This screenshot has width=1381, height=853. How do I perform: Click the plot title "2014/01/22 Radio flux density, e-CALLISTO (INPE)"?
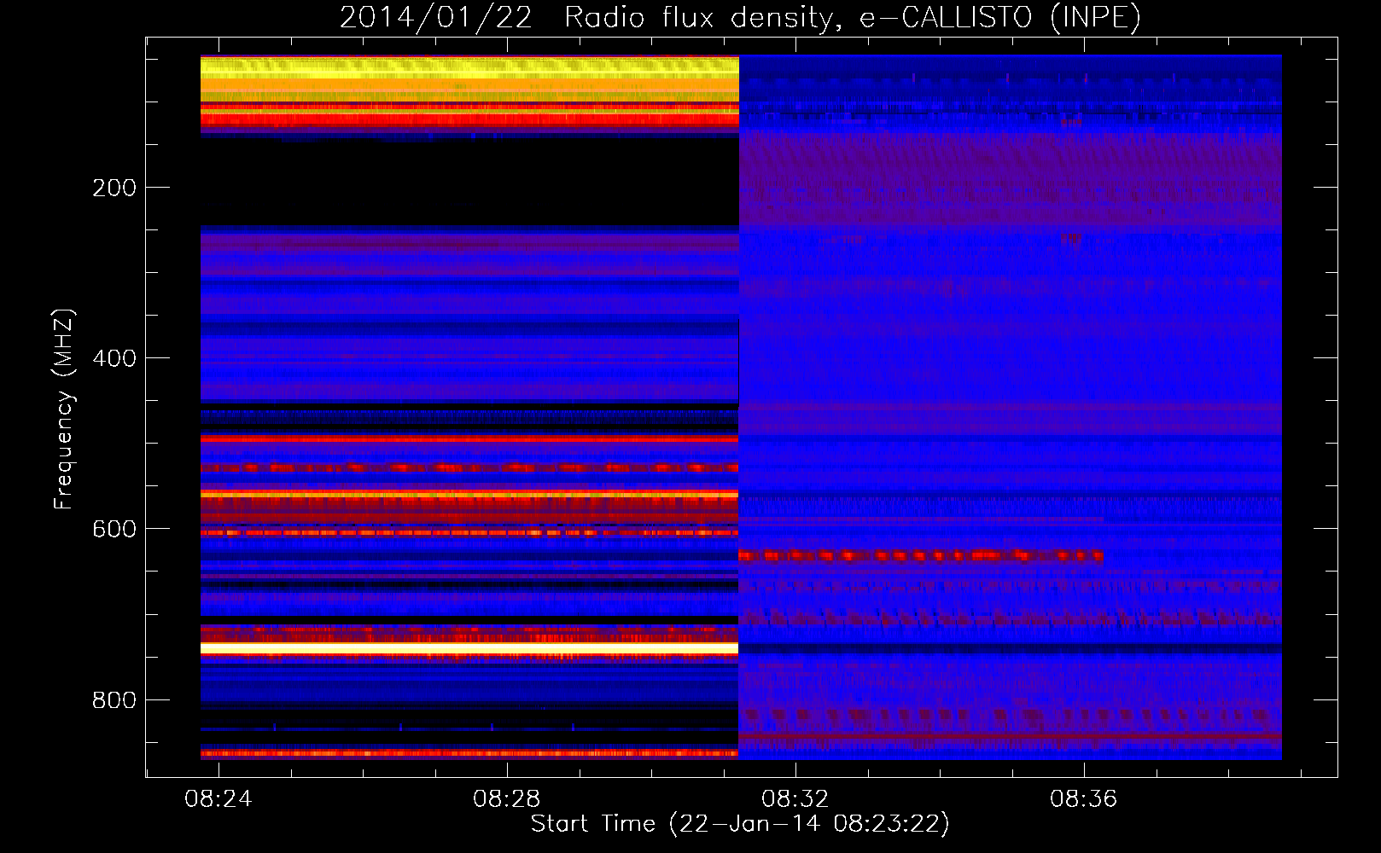click(740, 17)
